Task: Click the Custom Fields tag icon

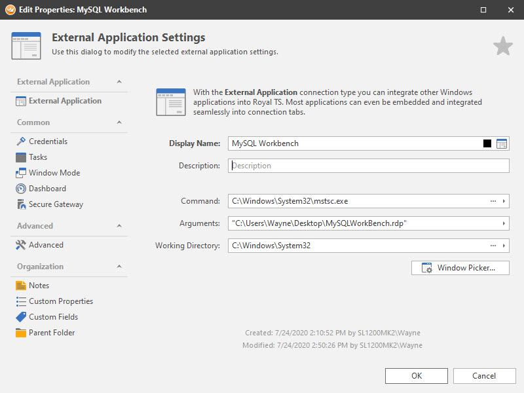Action: [21, 317]
